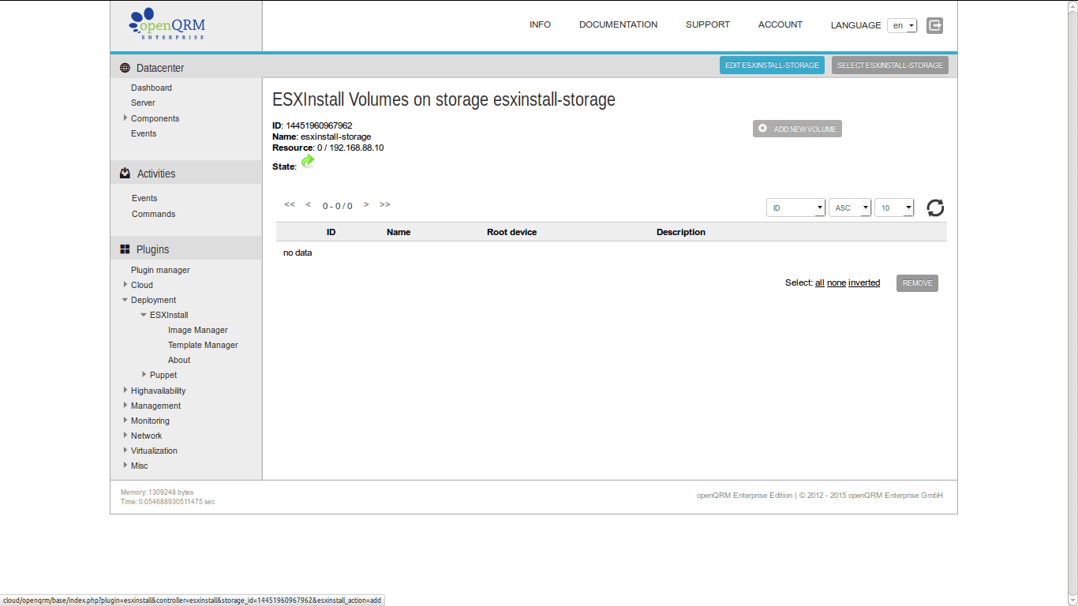
Task: Open ESXInstall About page
Action: coord(179,360)
